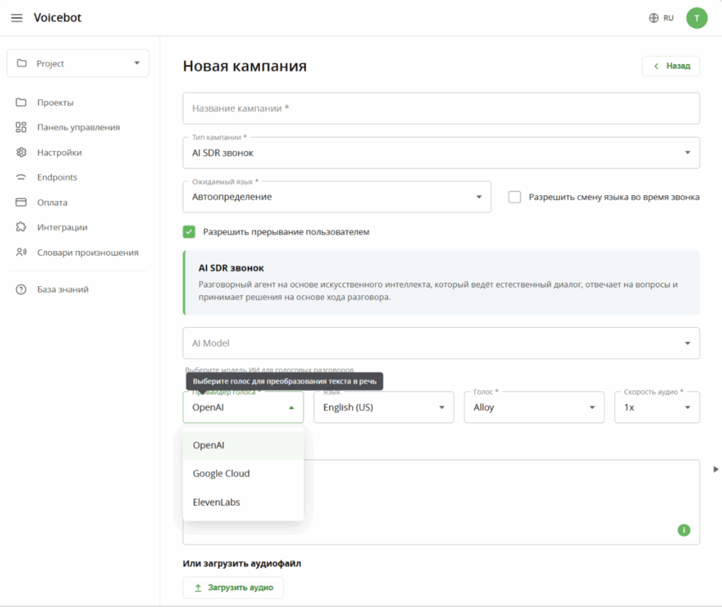The image size is (722, 607).
Task: Click the folder icon in Project selector
Action: click(x=22, y=63)
